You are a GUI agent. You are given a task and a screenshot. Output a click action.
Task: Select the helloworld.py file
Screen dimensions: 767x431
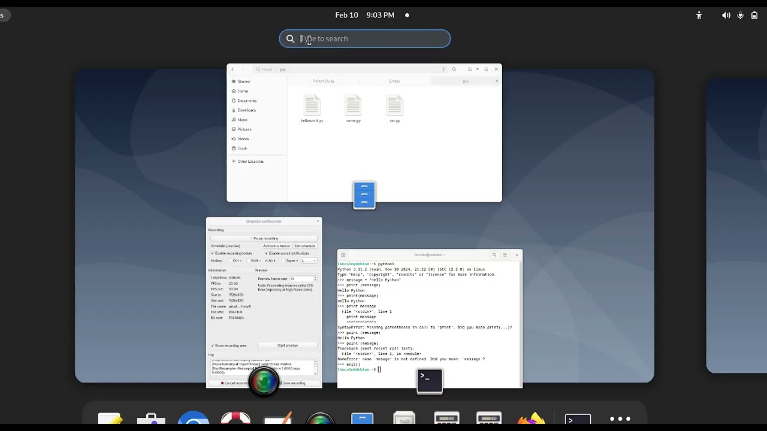pyautogui.click(x=312, y=109)
